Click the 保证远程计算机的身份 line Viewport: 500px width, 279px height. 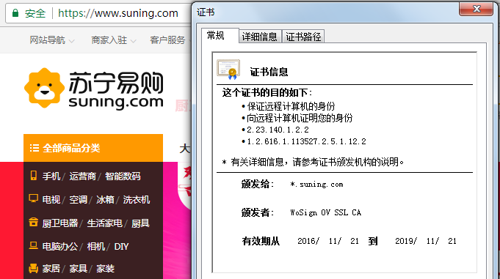(291, 106)
